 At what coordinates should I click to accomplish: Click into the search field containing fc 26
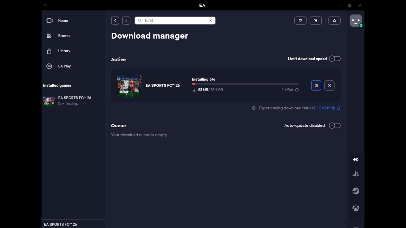[175, 21]
